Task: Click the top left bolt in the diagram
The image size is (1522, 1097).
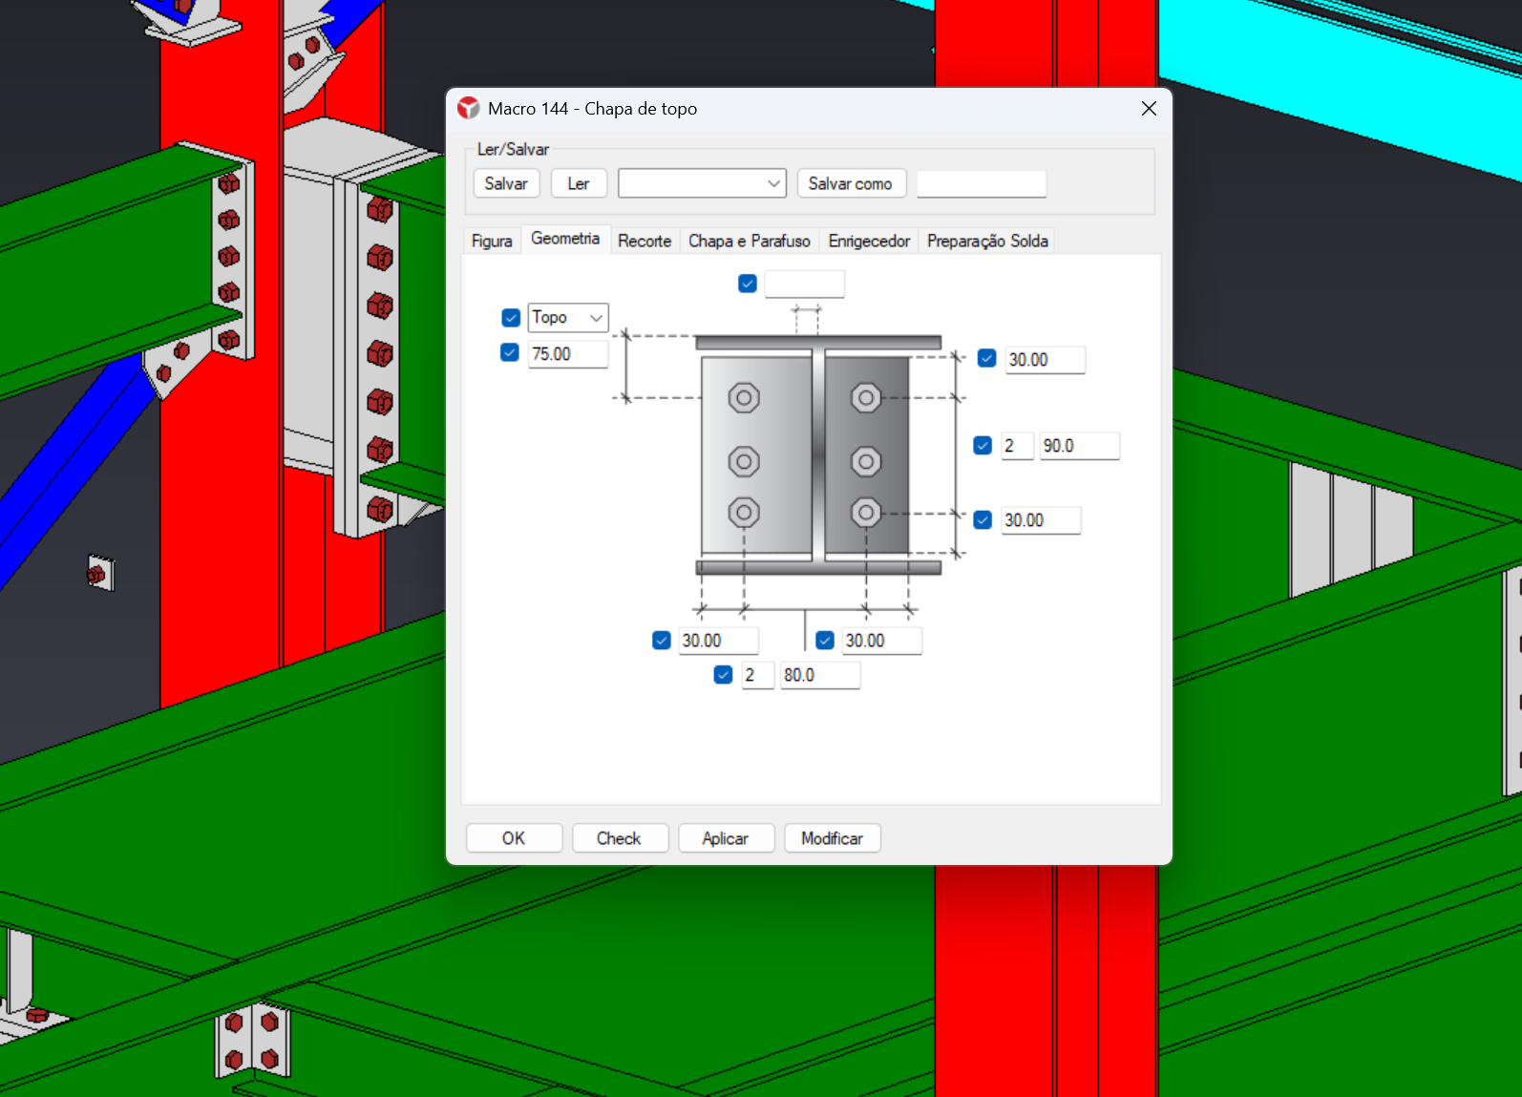Action: coord(744,397)
